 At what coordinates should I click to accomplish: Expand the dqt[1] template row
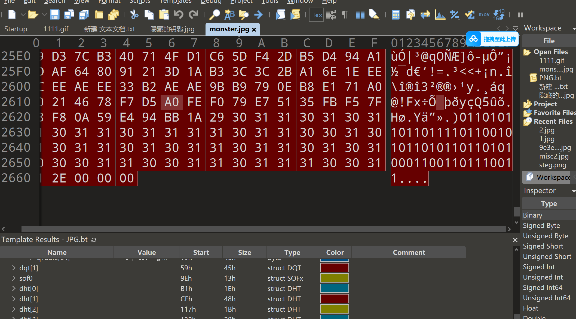coord(14,268)
